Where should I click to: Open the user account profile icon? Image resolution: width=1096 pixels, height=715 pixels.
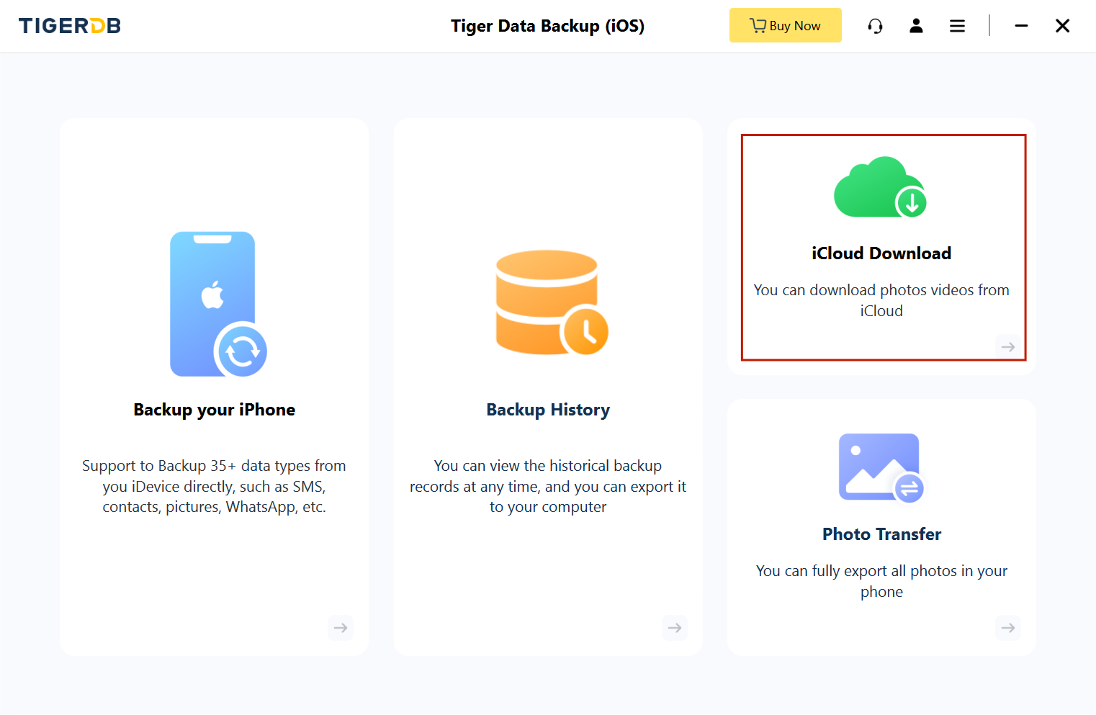(916, 26)
